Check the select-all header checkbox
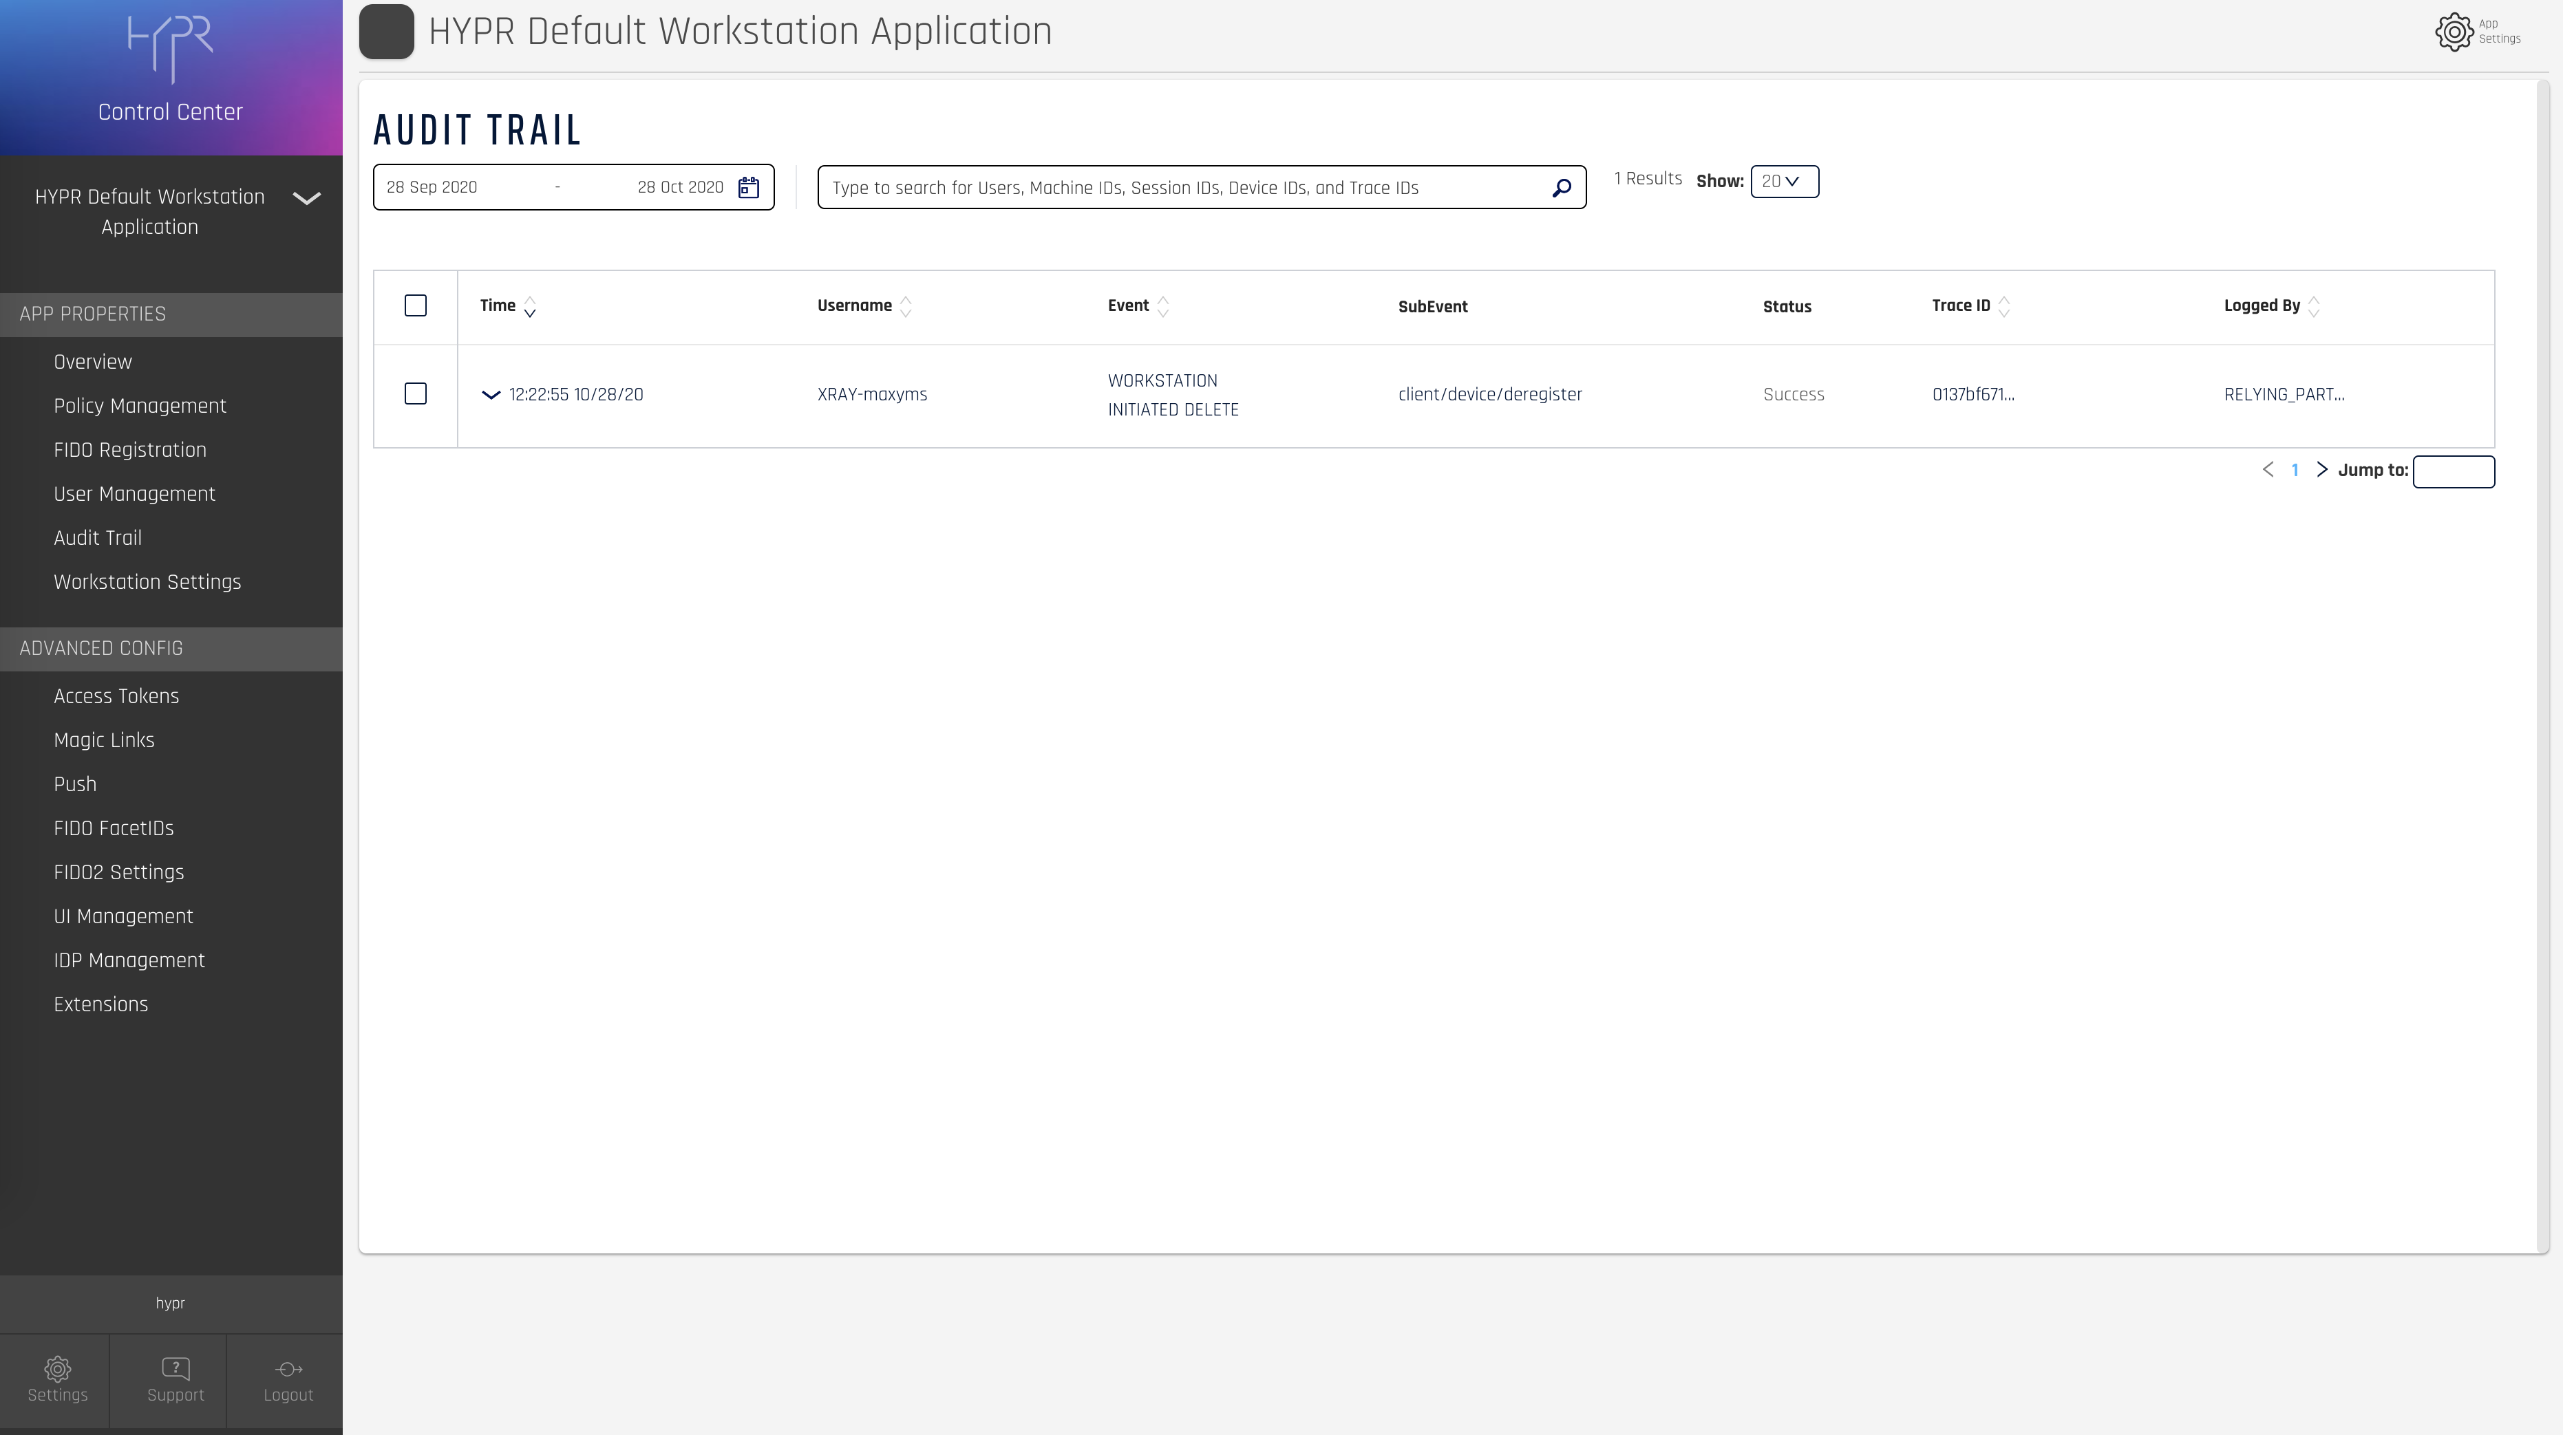This screenshot has width=2563, height=1435. 416,305
